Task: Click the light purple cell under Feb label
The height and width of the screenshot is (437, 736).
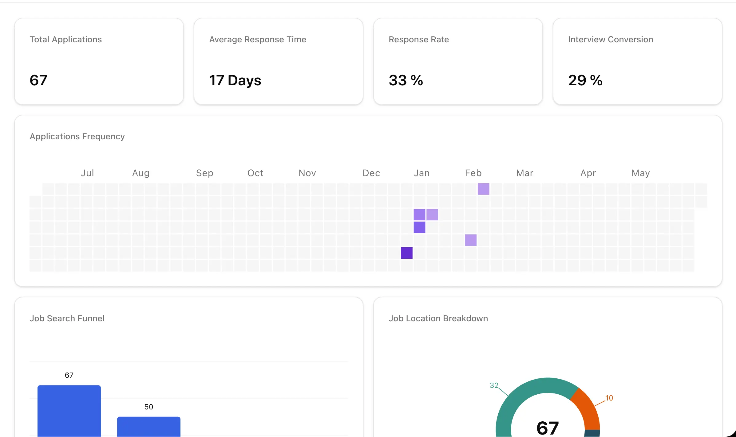Action: 484,189
